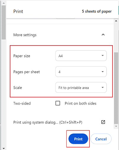Image resolution: width=119 pixels, height=150 pixels.
Task: Click settings panel scrollbar down arrow
Action: click(116, 126)
